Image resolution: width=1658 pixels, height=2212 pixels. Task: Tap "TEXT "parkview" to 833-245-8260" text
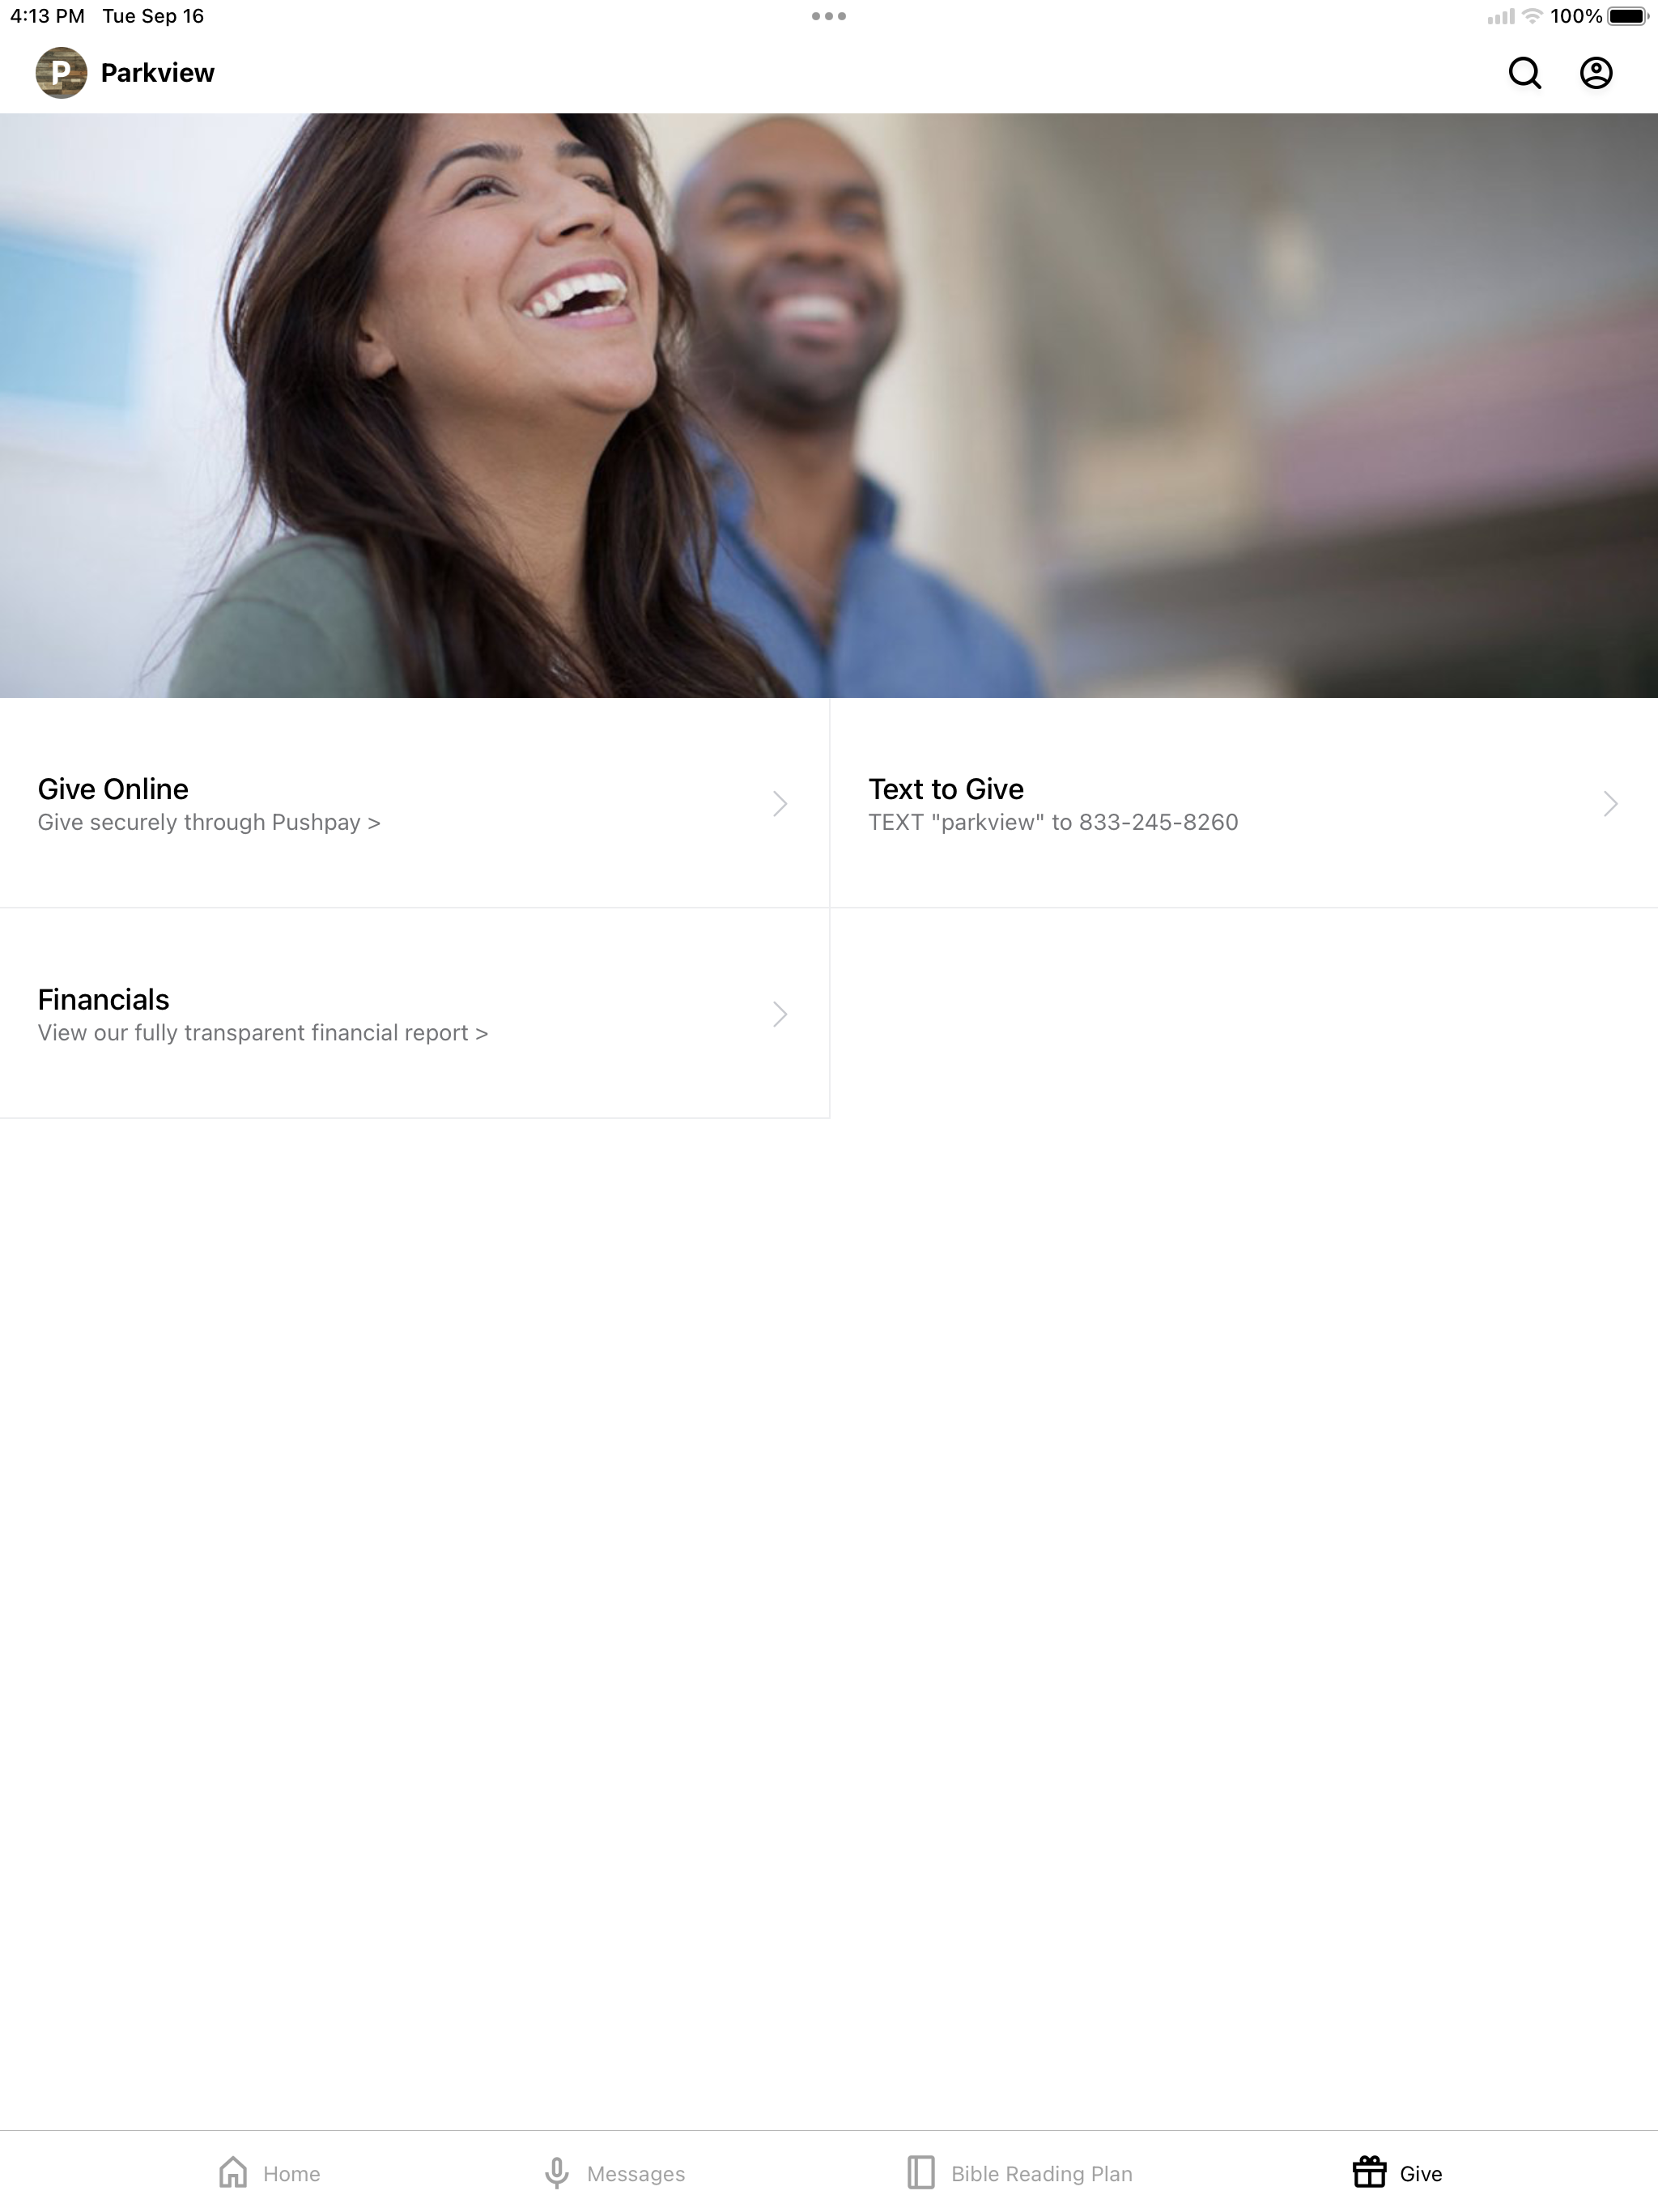(1053, 822)
